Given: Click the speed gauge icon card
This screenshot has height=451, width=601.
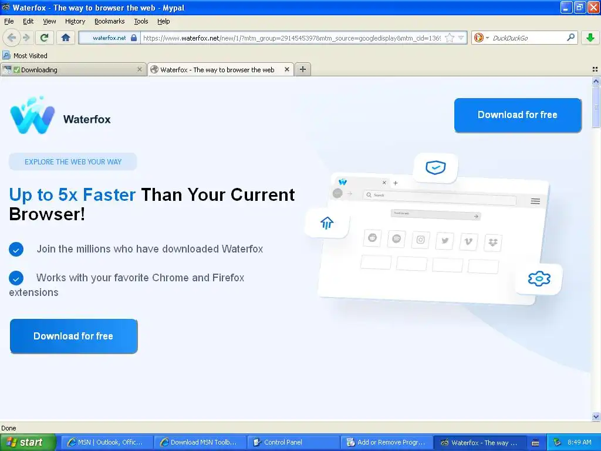Looking at the screenshot, I should (x=327, y=223).
